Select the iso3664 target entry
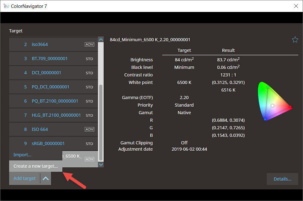Screen dimensions: 303x201 [40, 44]
